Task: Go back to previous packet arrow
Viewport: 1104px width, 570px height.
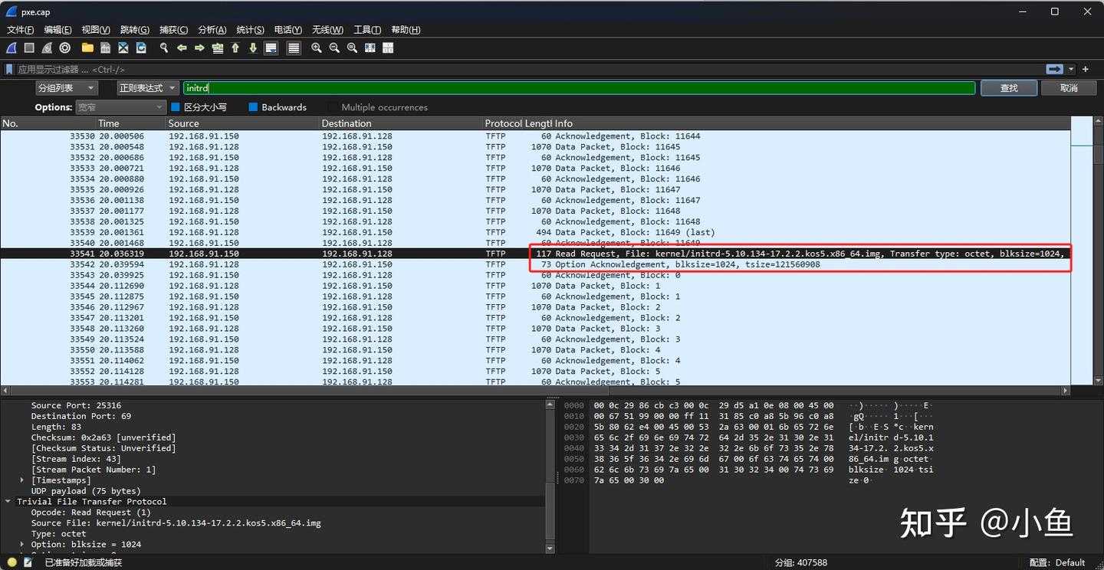Action: [x=182, y=48]
